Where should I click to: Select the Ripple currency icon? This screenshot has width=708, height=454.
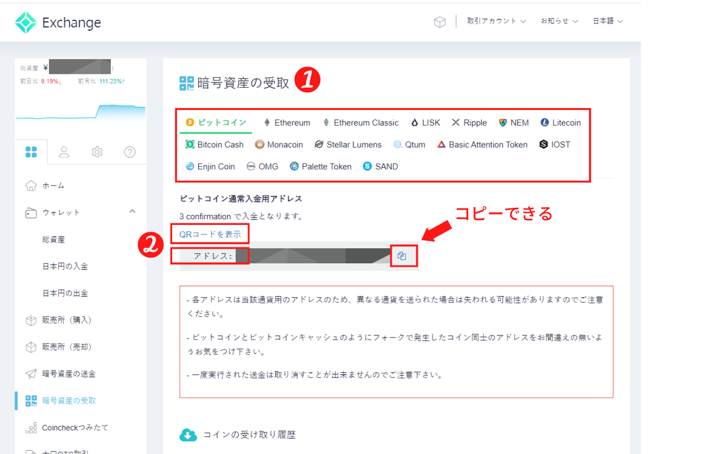455,123
